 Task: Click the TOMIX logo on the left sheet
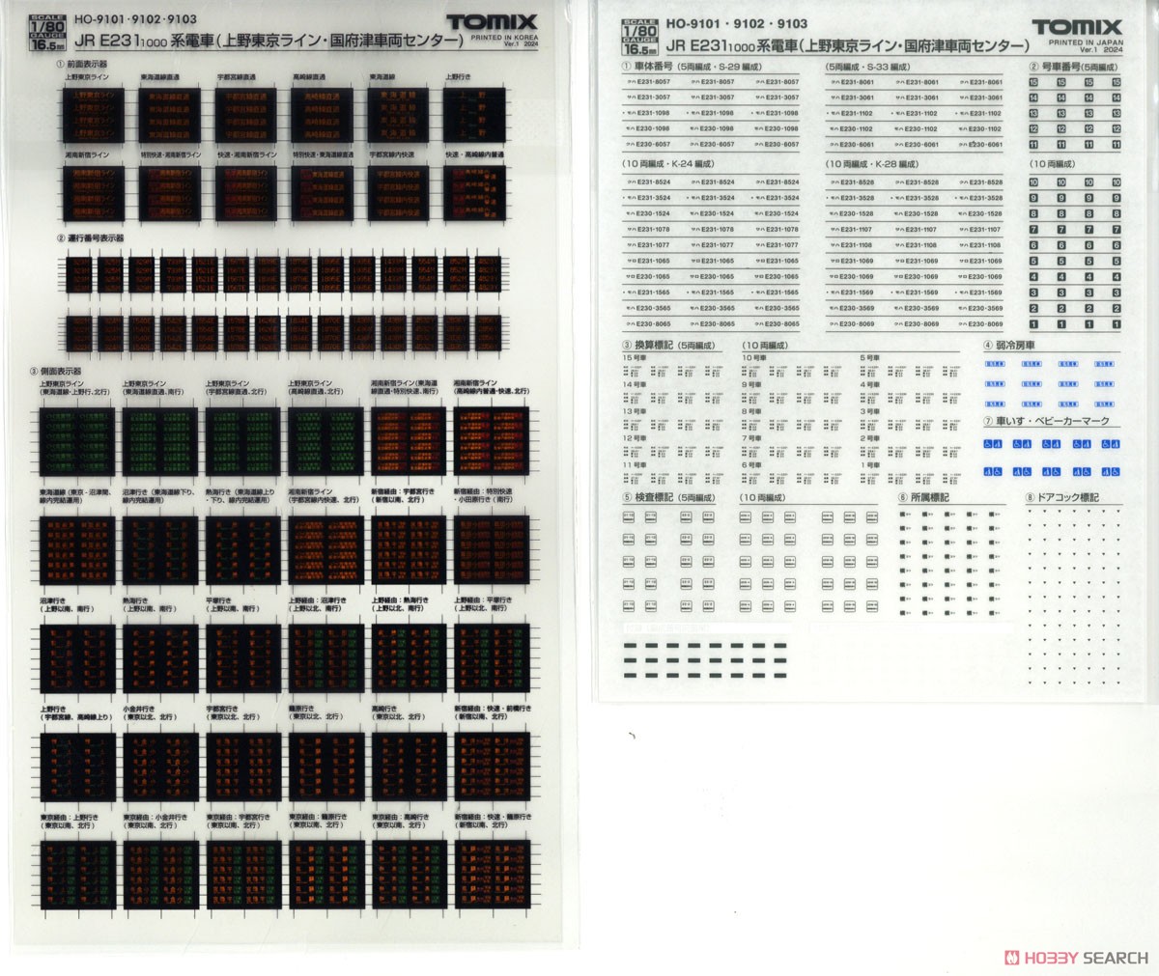tap(491, 22)
